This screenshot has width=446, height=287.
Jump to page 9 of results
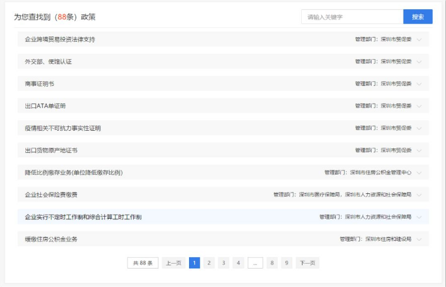pos(286,263)
